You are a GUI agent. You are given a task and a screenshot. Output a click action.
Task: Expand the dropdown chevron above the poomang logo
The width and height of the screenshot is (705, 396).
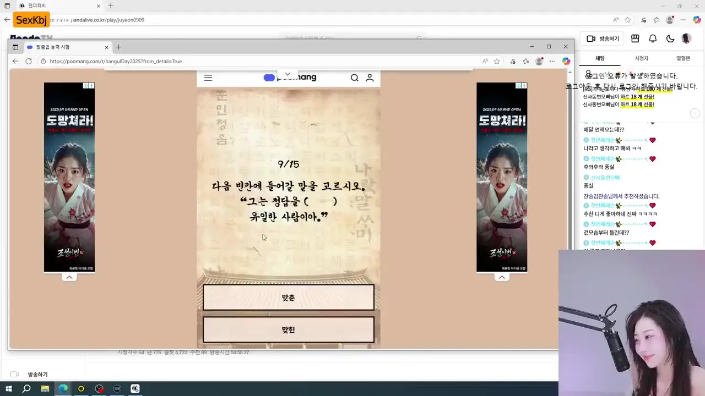[x=288, y=74]
